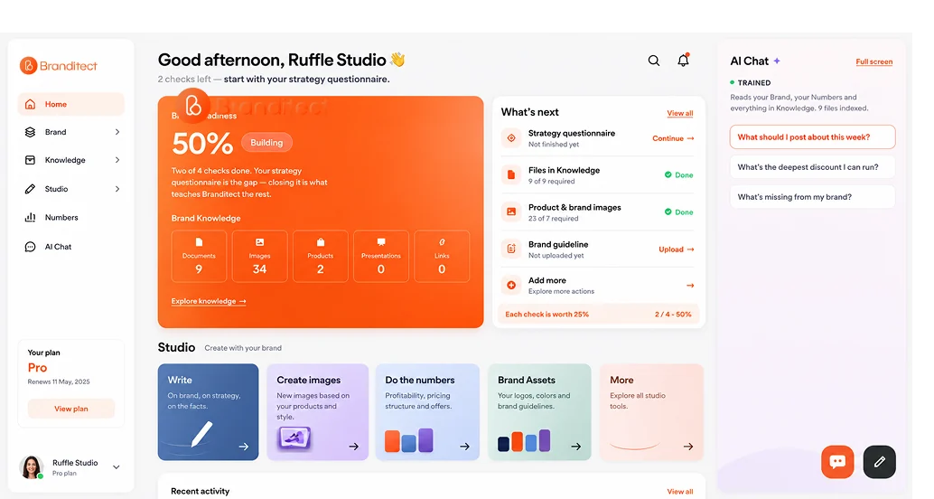The height and width of the screenshot is (499, 934).
Task: Click the Branditect logo in sidebar
Action: tap(58, 66)
